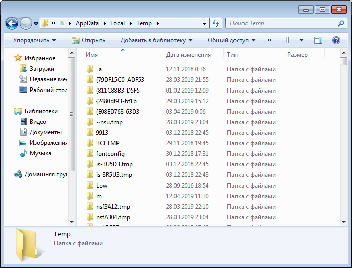Open the Общий доступ menu
352x268 pixels.
(231, 40)
